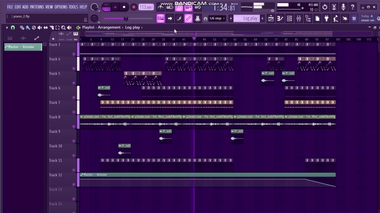The height and width of the screenshot is (213, 380).
Task: Show patterns in picker
Action: pos(10,38)
